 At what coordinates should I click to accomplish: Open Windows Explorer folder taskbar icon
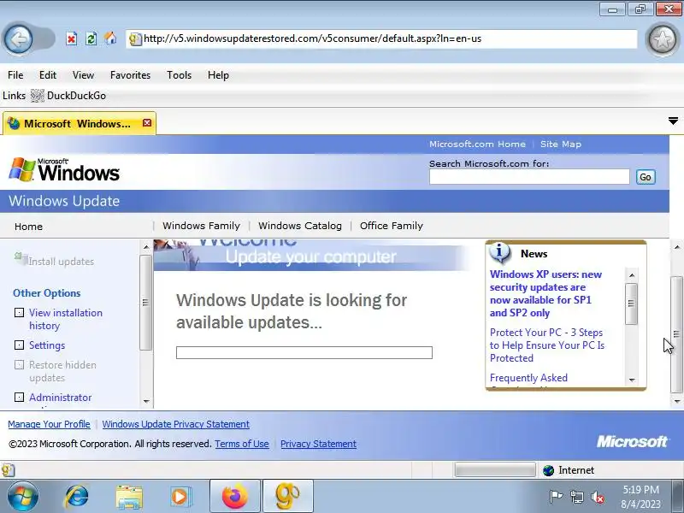(x=129, y=497)
